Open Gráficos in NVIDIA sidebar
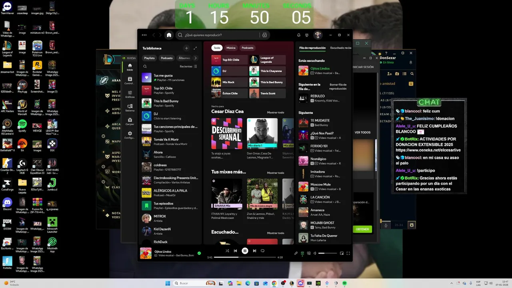The image size is (512, 288). pos(130,94)
